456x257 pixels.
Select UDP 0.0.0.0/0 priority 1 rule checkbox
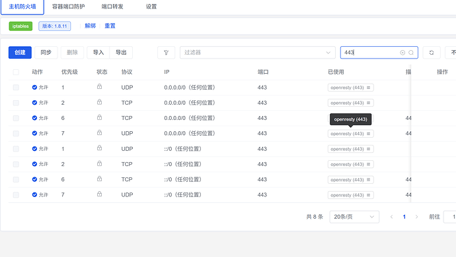click(16, 87)
